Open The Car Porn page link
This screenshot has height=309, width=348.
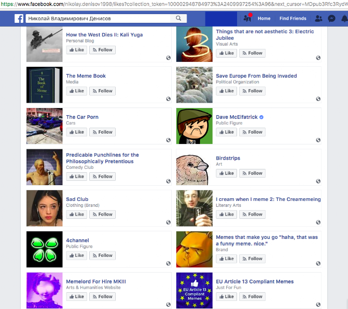click(82, 117)
